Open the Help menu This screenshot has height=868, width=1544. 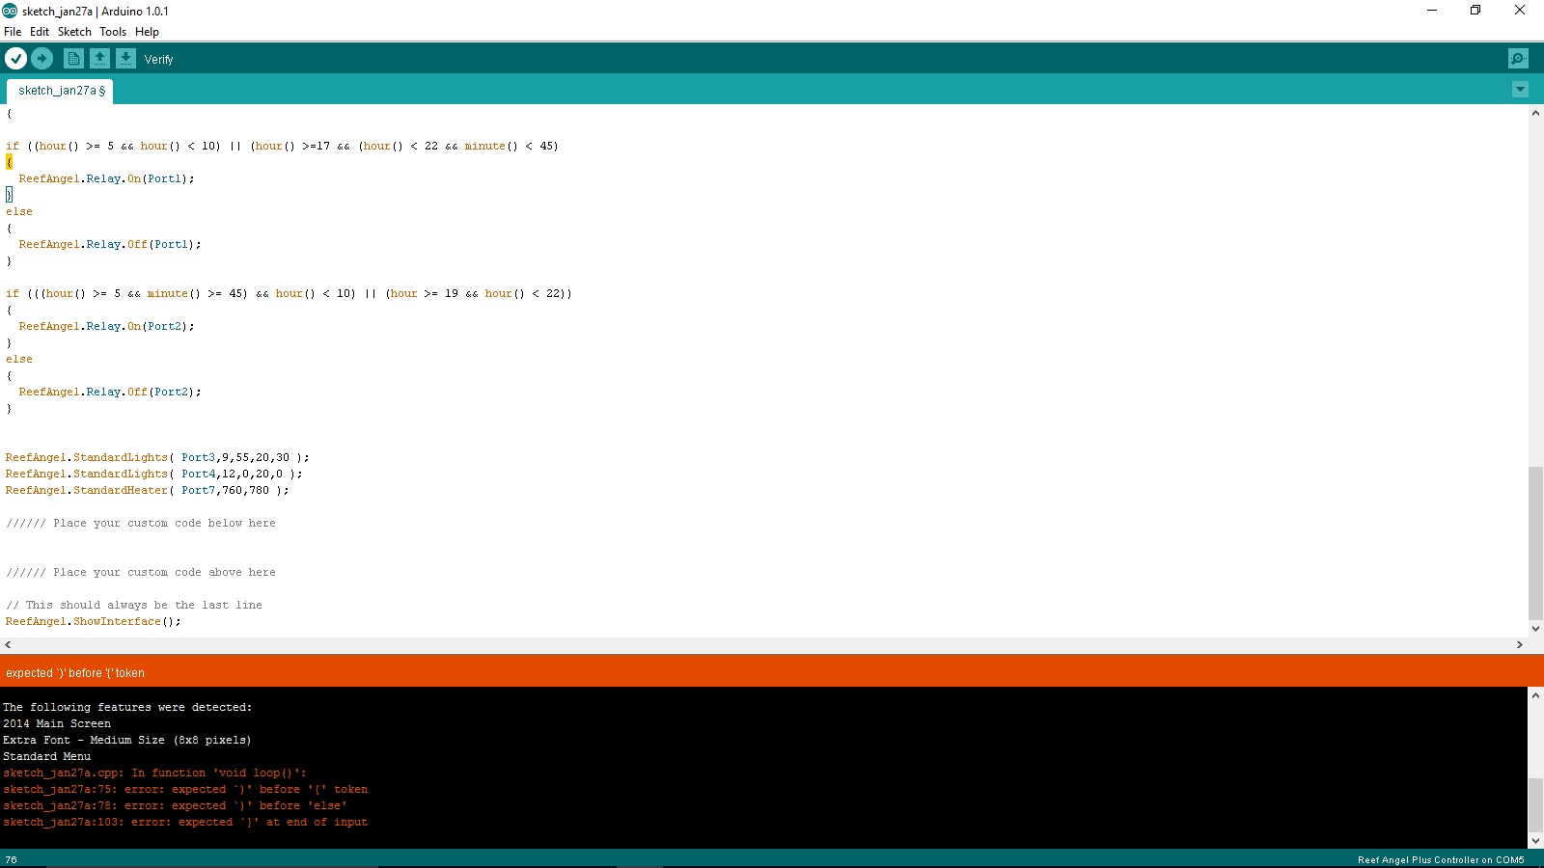click(x=147, y=32)
